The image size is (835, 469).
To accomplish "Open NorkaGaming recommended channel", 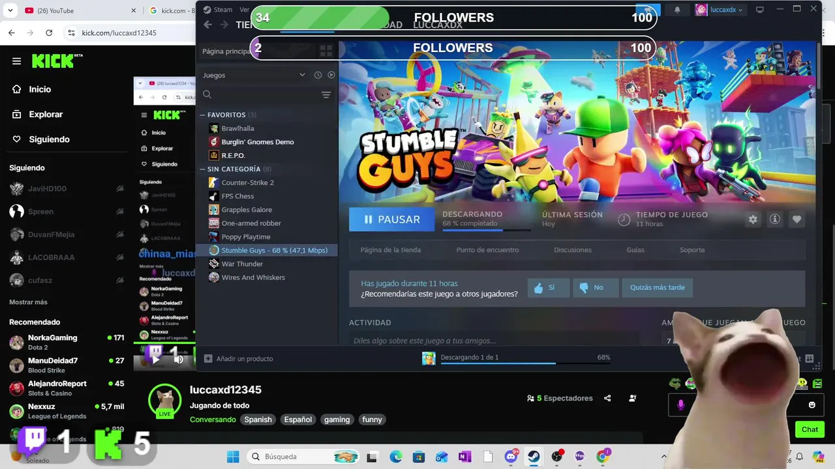I will point(67,342).
